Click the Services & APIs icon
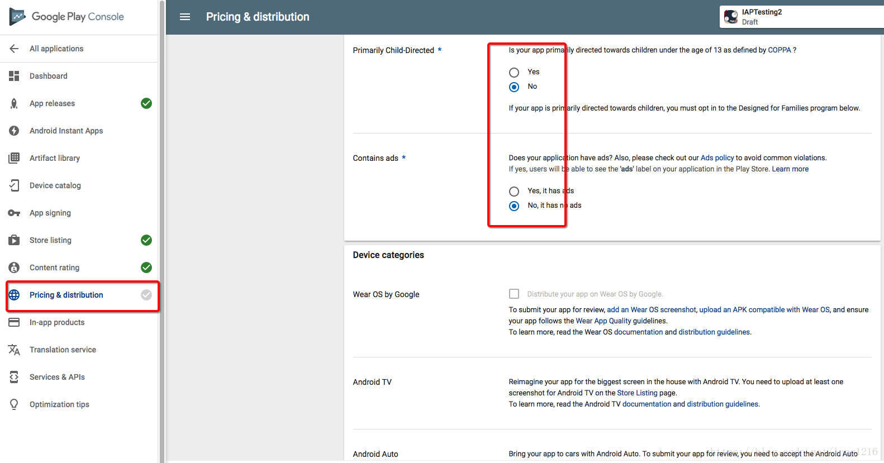This screenshot has width=884, height=463. click(x=14, y=377)
